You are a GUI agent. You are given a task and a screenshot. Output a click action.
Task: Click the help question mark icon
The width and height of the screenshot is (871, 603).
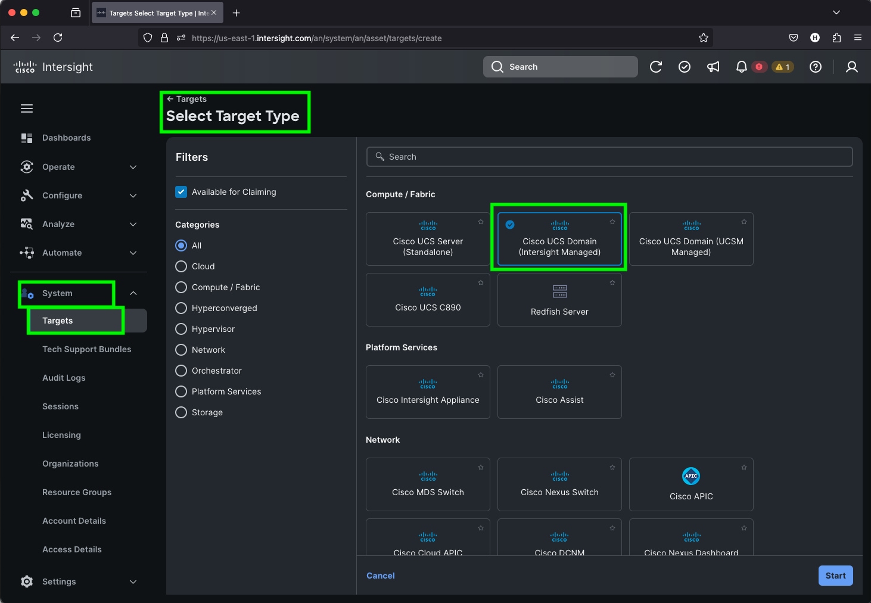pos(816,67)
